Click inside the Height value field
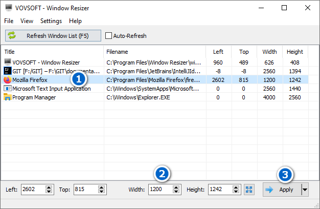Screen dimensions: 320x209 tap(220, 190)
